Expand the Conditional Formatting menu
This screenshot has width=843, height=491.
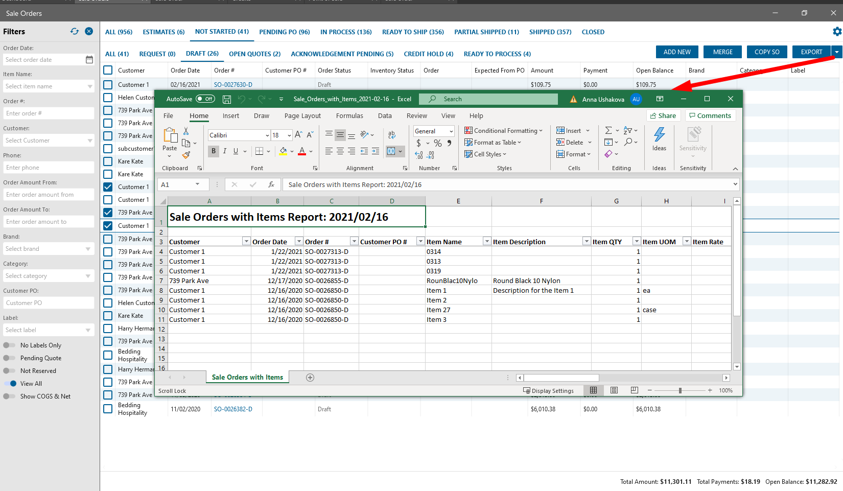(x=504, y=131)
